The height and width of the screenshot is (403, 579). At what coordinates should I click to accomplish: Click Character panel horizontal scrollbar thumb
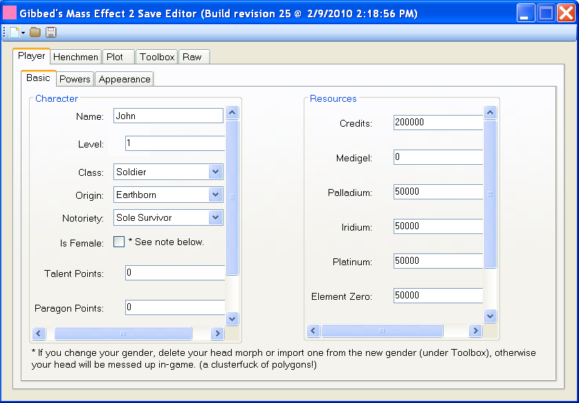123,334
